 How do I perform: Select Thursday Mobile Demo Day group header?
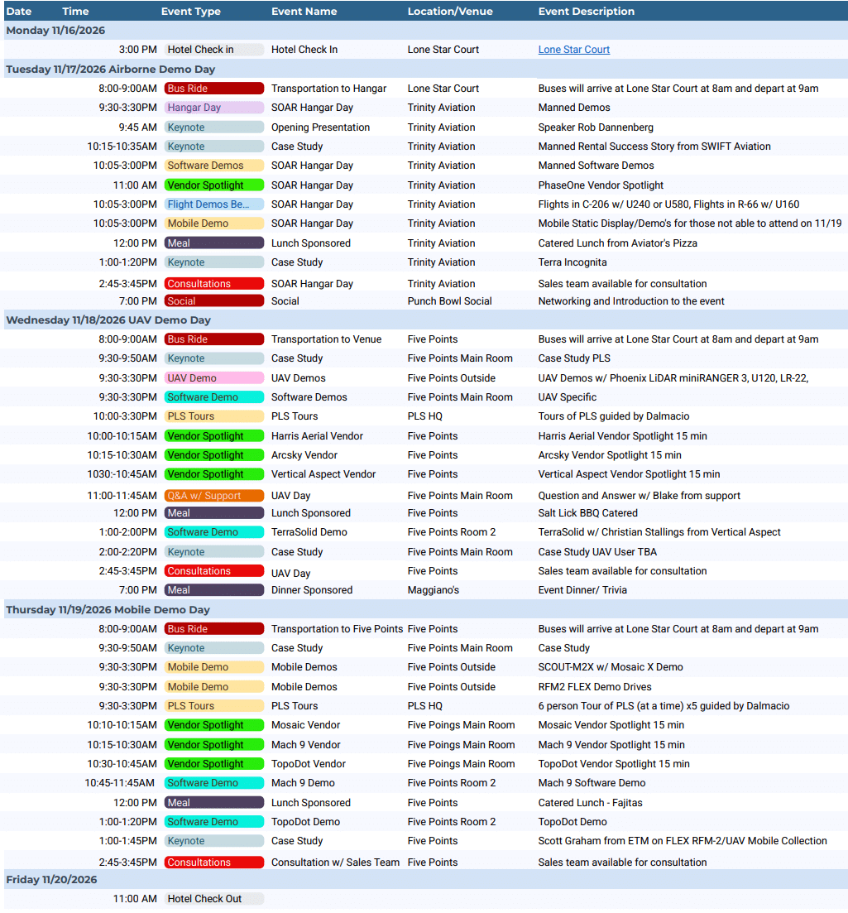[425, 610]
